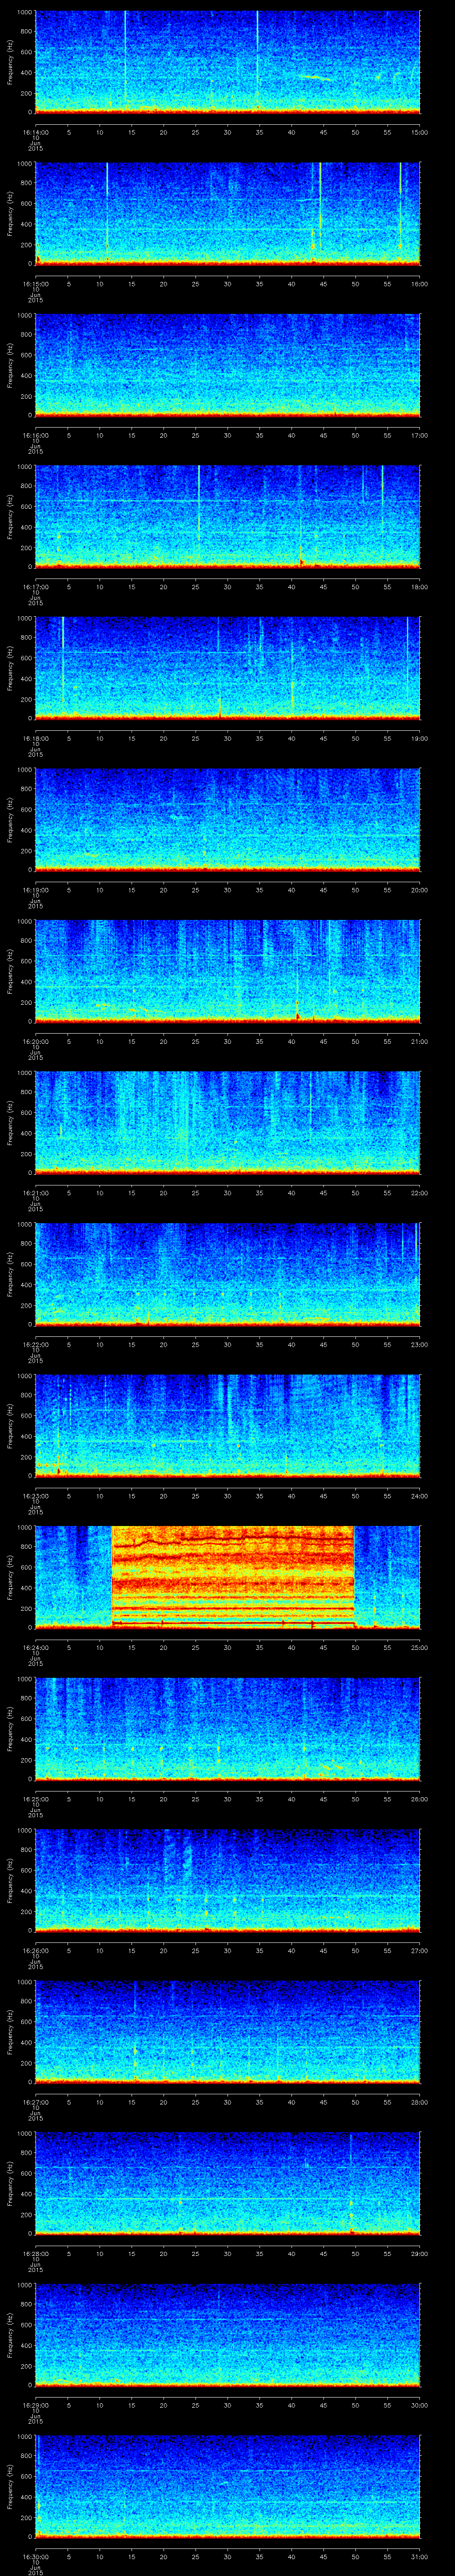Screen dimensions: 455x2576
Task: Open the spectrogram panel starting at 16:20:00
Action: coord(227,971)
